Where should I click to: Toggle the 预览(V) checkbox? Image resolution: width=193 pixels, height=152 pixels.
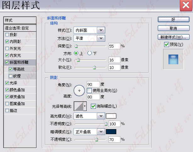click(166, 45)
